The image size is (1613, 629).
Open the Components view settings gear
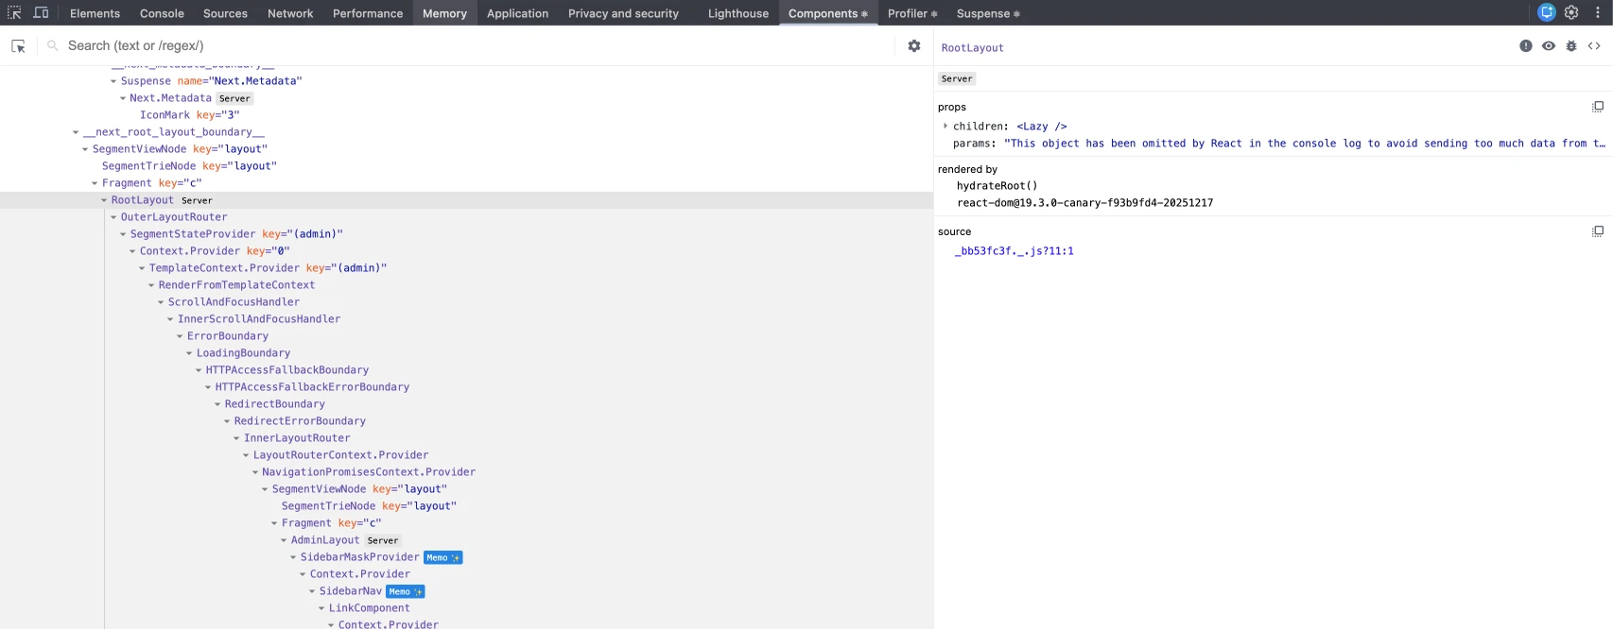click(x=913, y=46)
